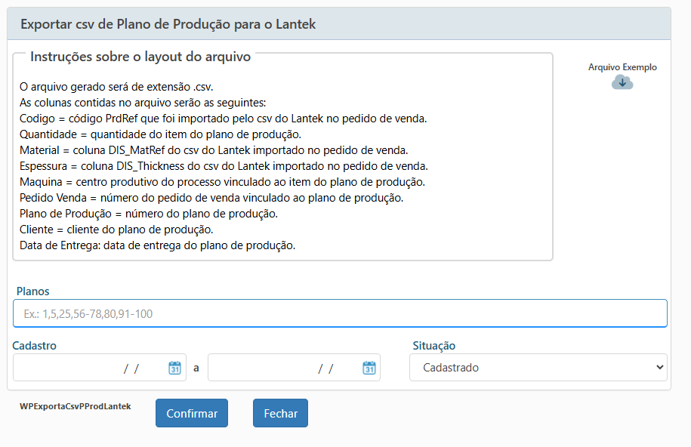Screen dimensions: 691x447
Task: Click the WPExportaCsvPProdLantek identifier text
Action: click(x=76, y=406)
